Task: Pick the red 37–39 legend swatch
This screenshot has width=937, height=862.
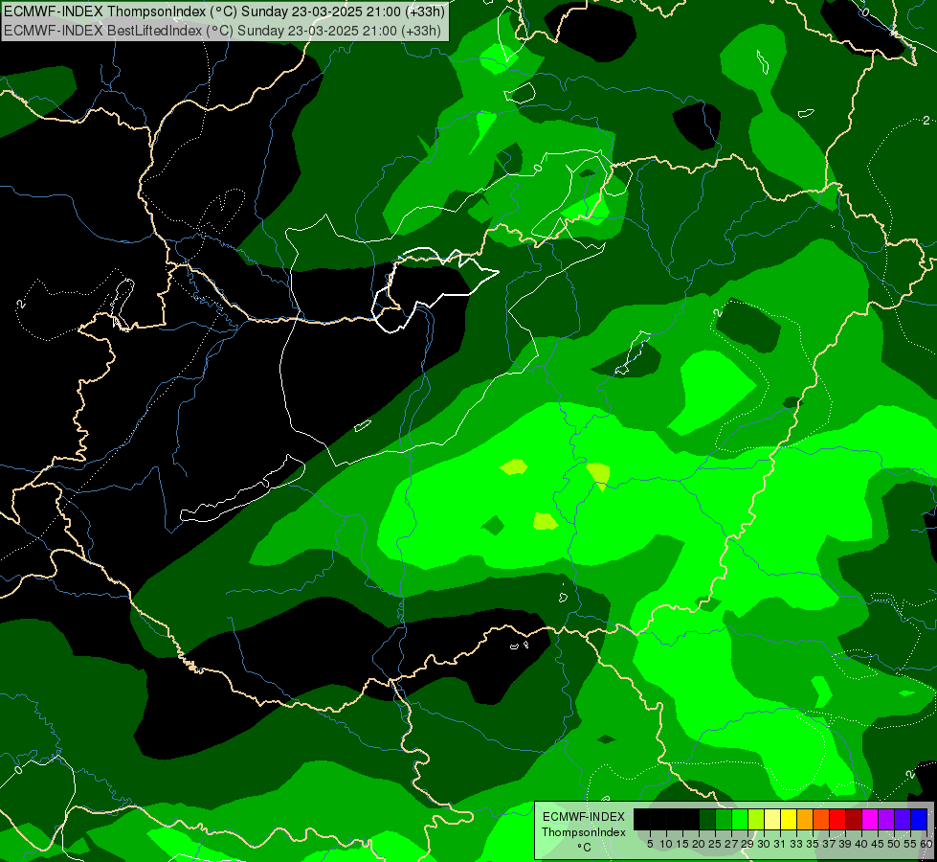Action: [837, 819]
